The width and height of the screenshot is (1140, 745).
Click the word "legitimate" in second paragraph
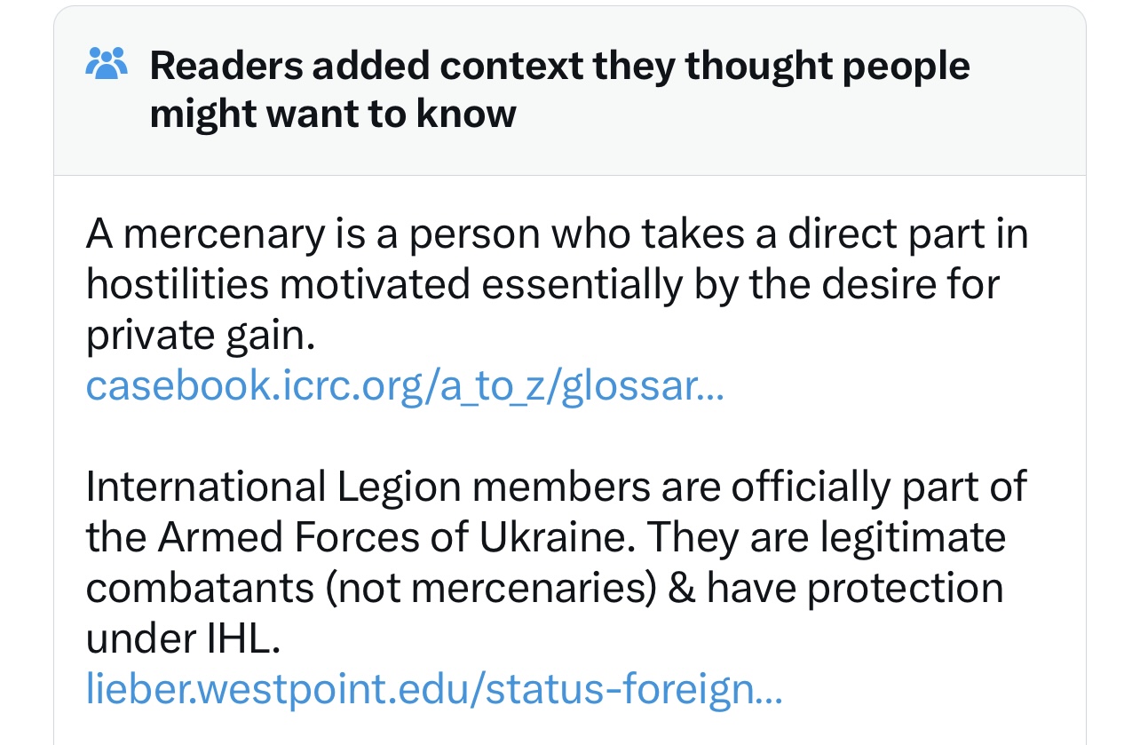click(x=913, y=537)
